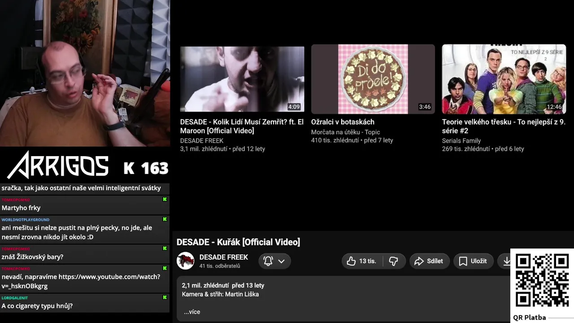Click the ARRIGOS logo overlay

click(58, 165)
